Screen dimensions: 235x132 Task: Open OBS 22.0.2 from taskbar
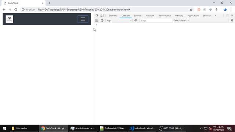coord(172,128)
